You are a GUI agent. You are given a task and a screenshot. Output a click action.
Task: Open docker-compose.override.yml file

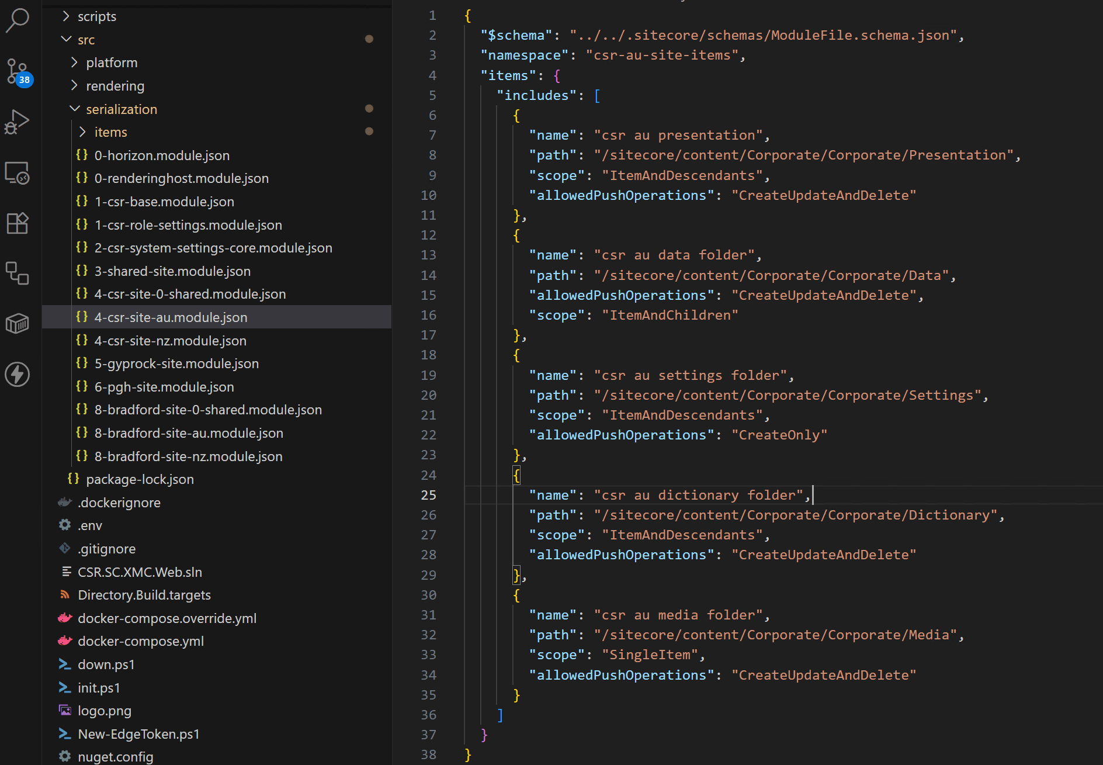tap(167, 618)
